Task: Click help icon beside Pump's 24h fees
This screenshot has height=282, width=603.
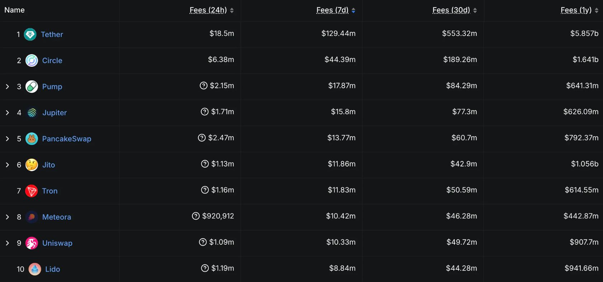Action: coord(204,86)
